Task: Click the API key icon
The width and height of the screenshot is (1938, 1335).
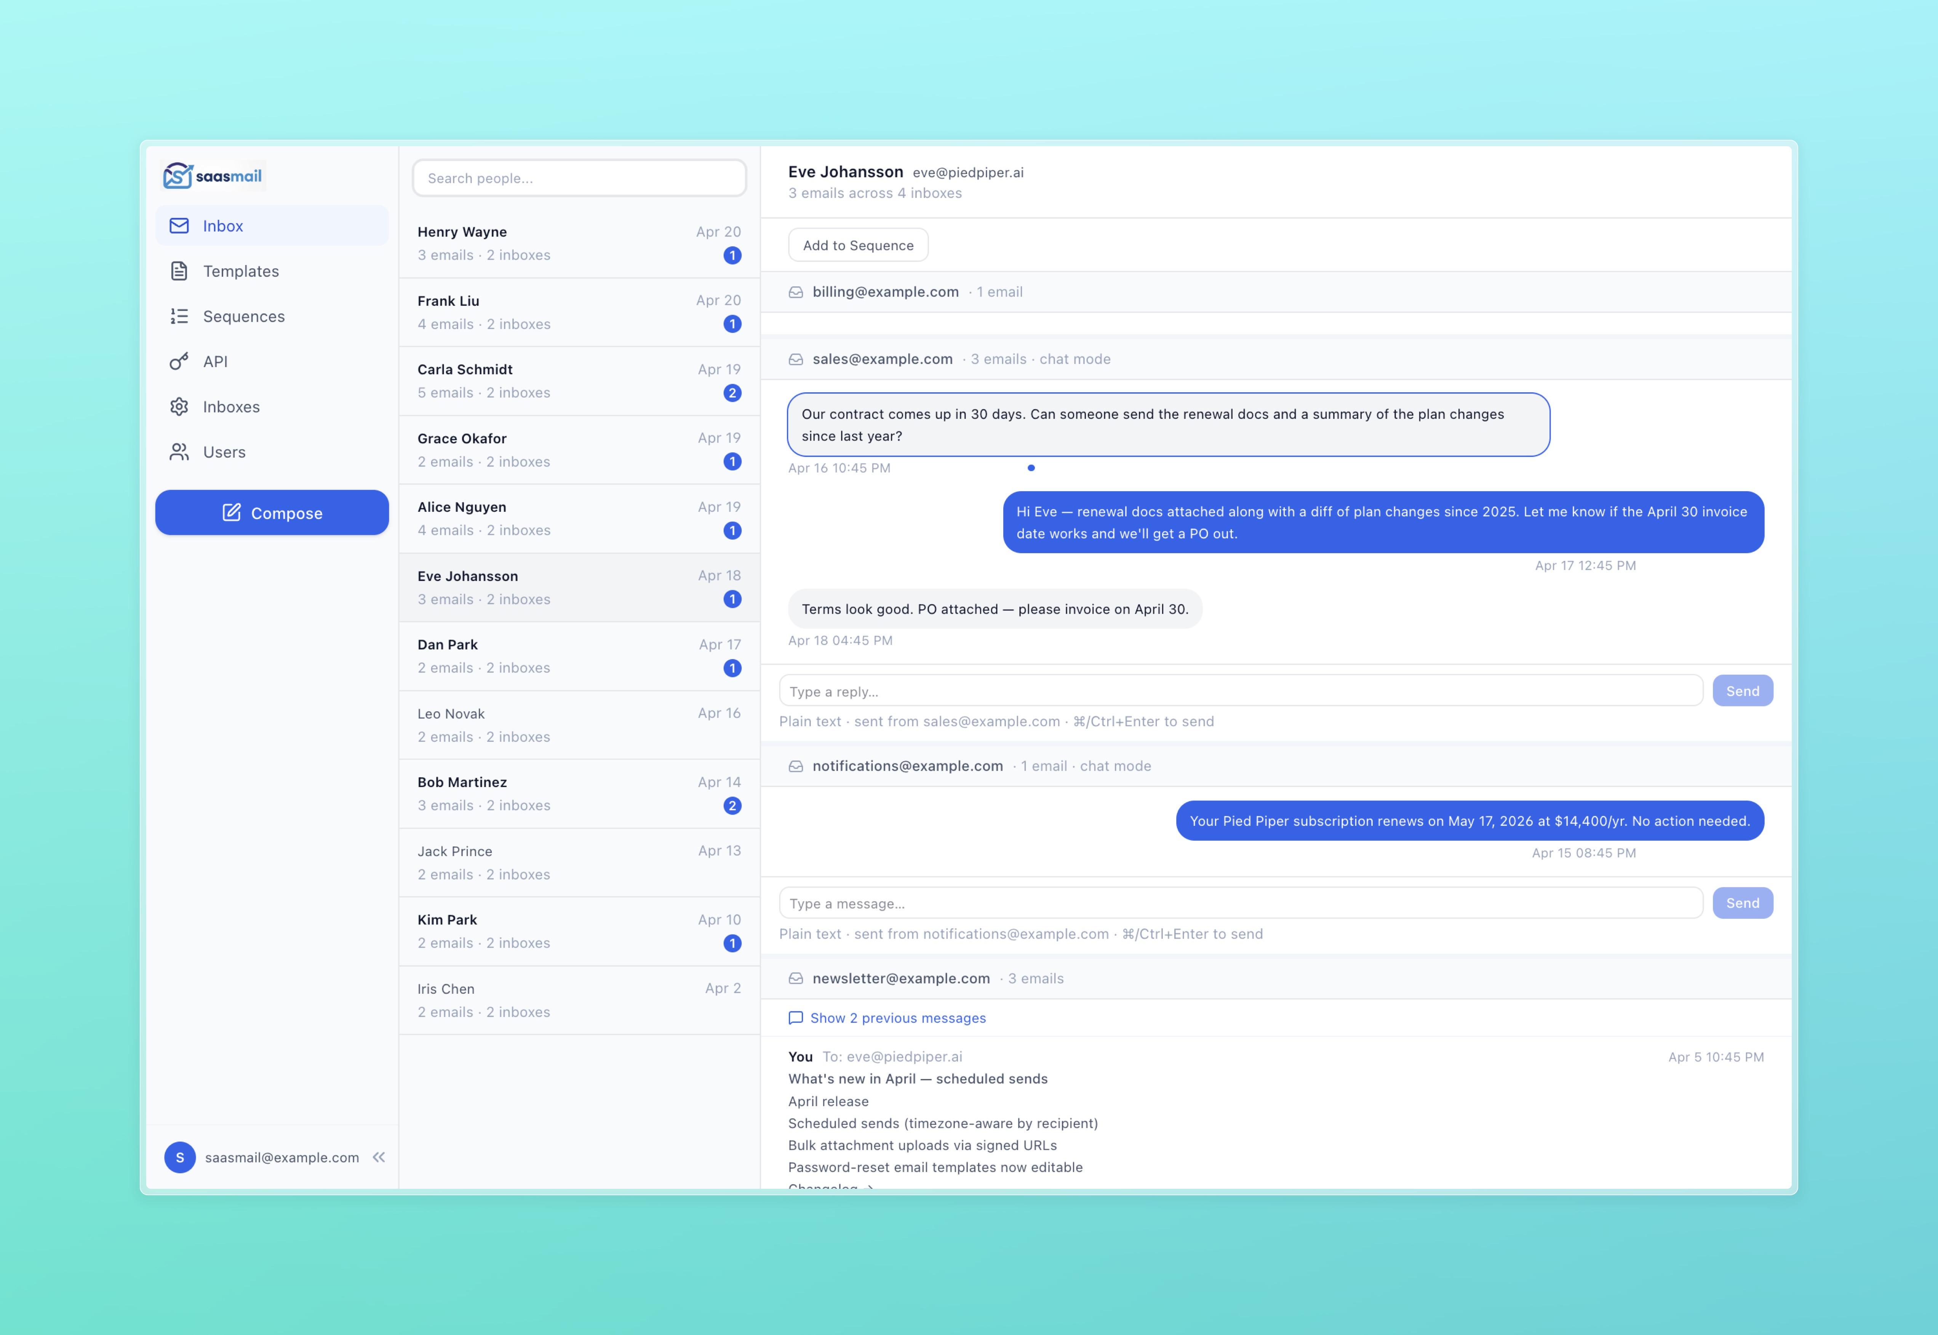Action: (x=179, y=361)
